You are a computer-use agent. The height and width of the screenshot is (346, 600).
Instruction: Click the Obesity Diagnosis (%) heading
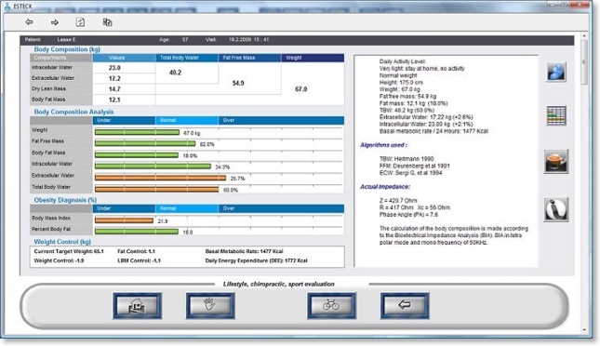(65, 200)
